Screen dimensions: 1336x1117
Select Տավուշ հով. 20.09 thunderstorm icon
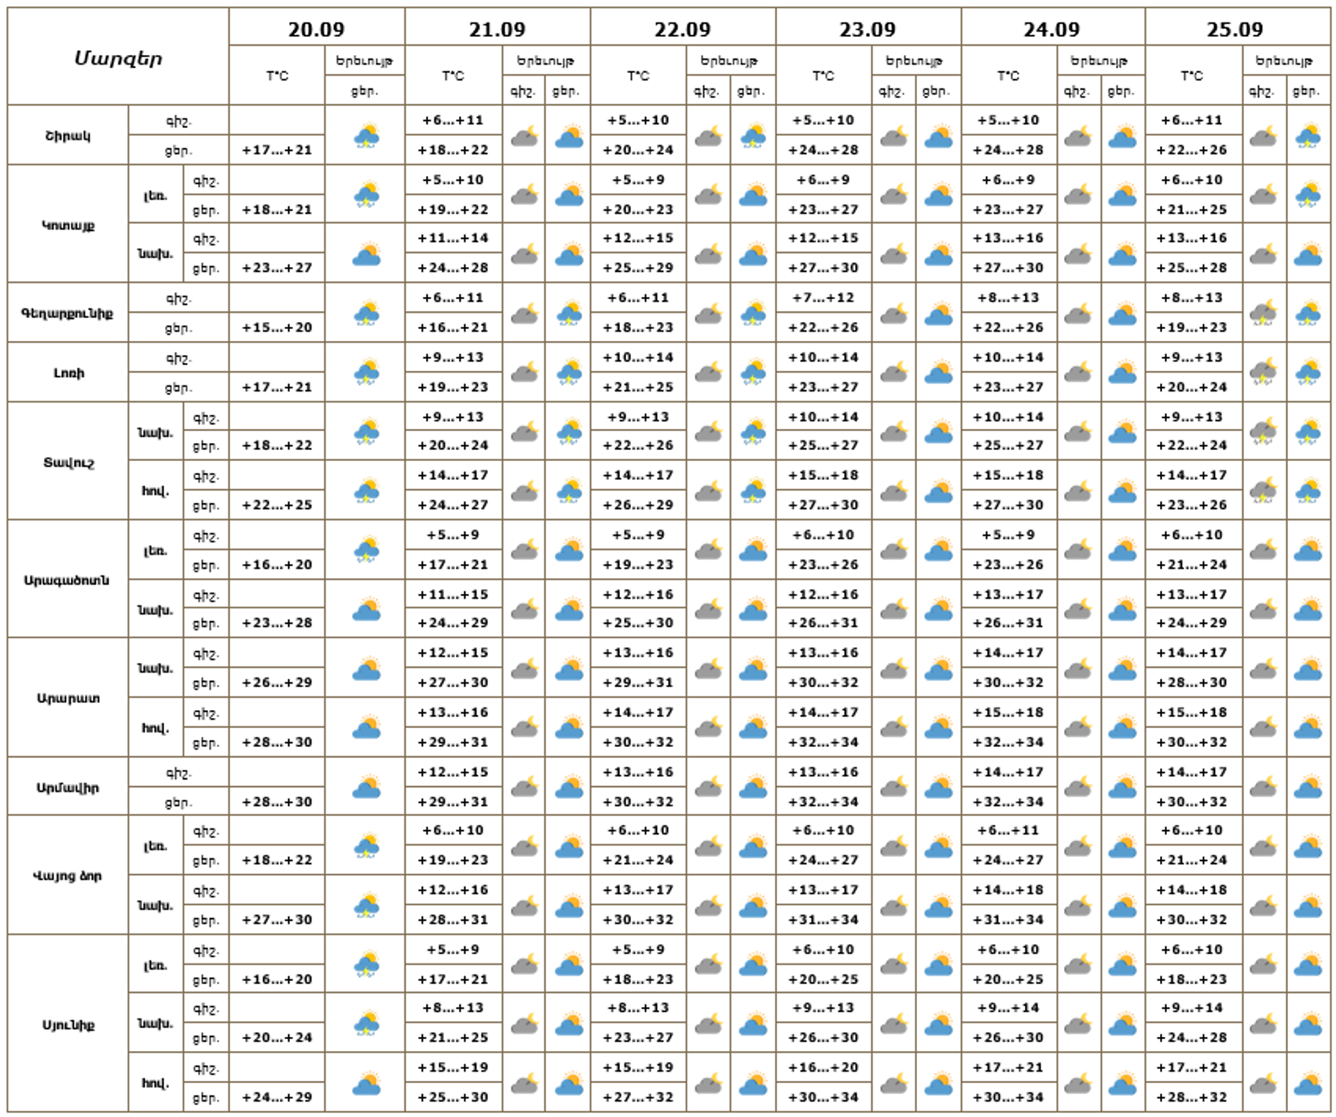366,491
